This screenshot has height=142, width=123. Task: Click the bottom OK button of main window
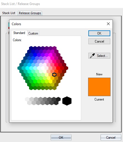(61, 137)
